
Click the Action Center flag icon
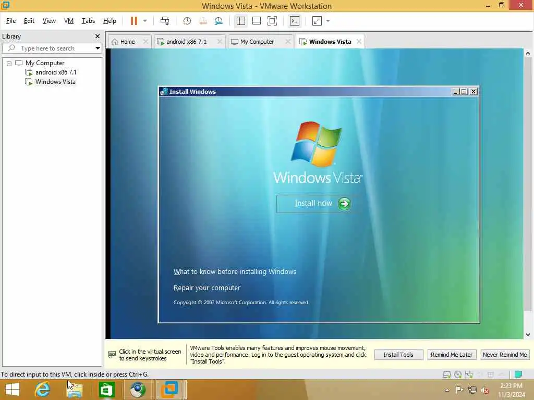point(459,390)
